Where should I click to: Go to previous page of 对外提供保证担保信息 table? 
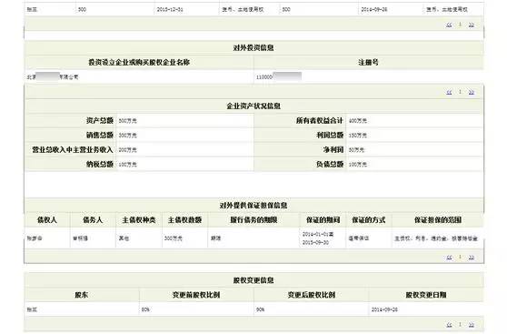coord(449,258)
